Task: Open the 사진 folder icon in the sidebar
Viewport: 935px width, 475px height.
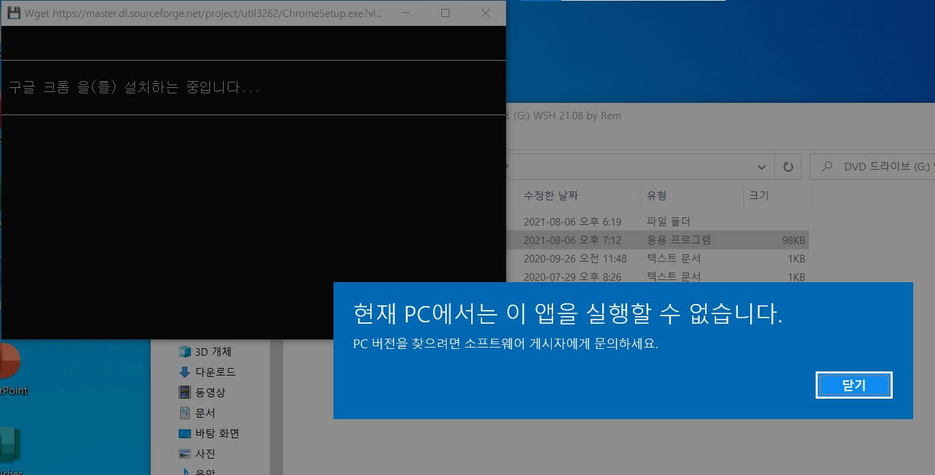Action: point(184,454)
